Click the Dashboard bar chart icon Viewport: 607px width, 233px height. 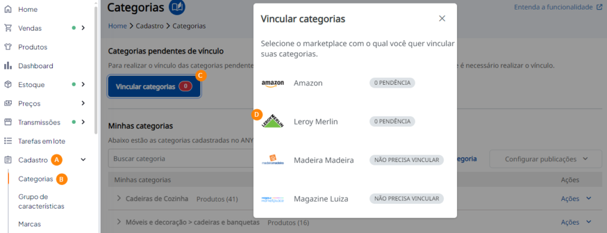pos(7,66)
